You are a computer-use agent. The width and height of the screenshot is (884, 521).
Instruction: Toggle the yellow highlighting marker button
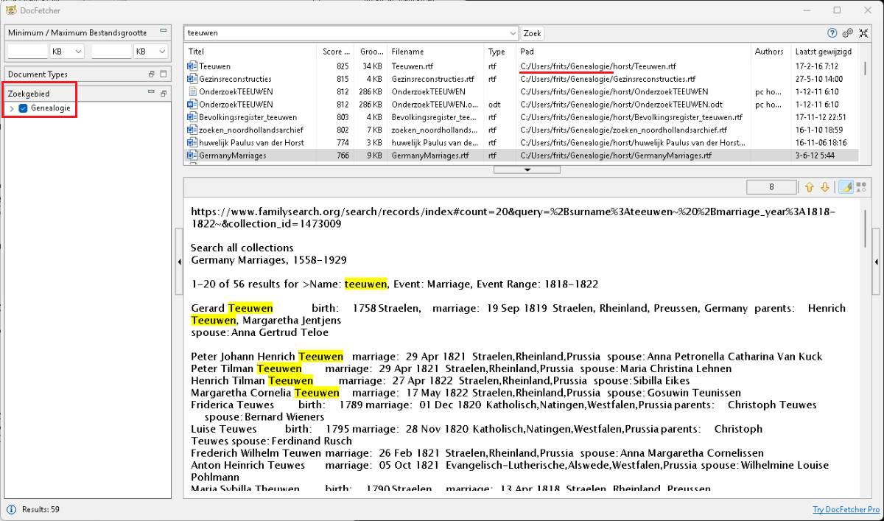pyautogui.click(x=847, y=187)
